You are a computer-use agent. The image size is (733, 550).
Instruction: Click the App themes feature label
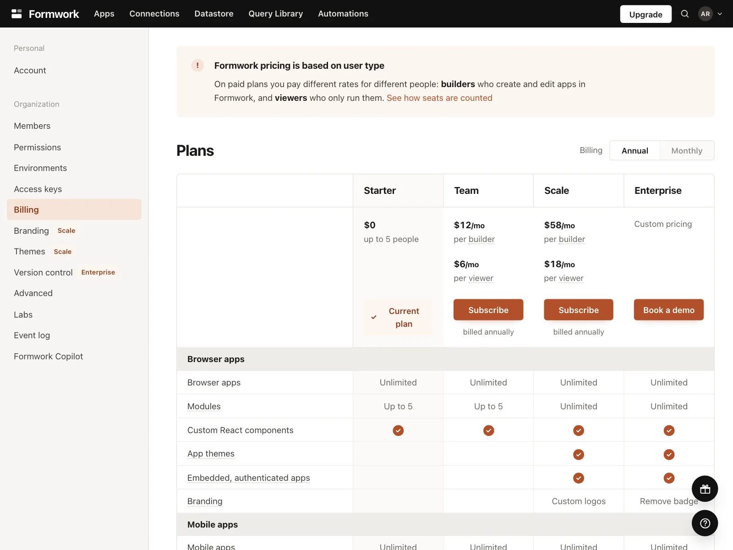pos(211,454)
